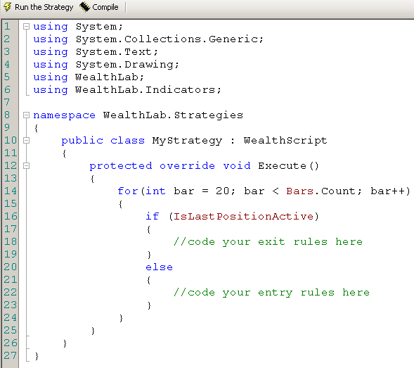Screen dimensions: 414x368
Task: Click the 'bar++' increment in the for loop
Action: point(387,191)
